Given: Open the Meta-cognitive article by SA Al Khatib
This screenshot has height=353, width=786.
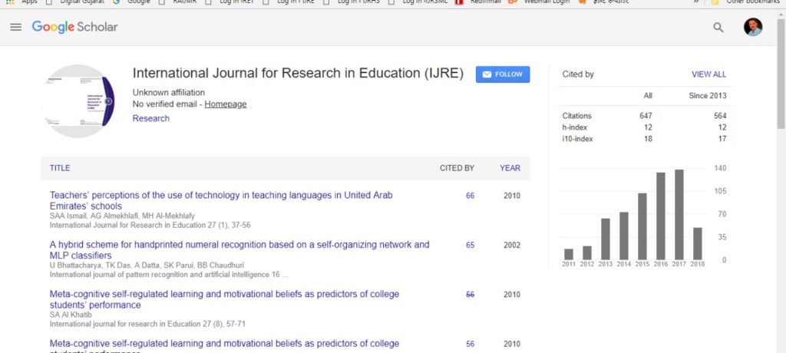Looking at the screenshot, I should pyautogui.click(x=224, y=299).
